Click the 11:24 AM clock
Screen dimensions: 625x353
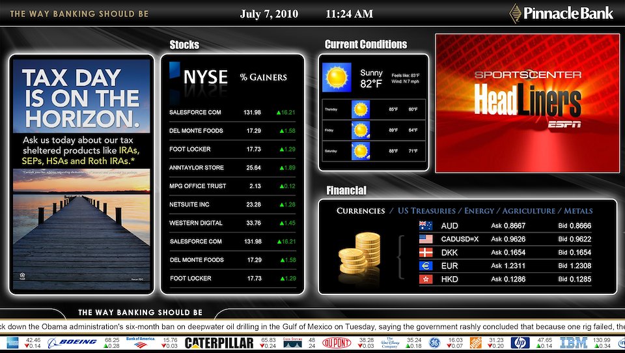349,14
